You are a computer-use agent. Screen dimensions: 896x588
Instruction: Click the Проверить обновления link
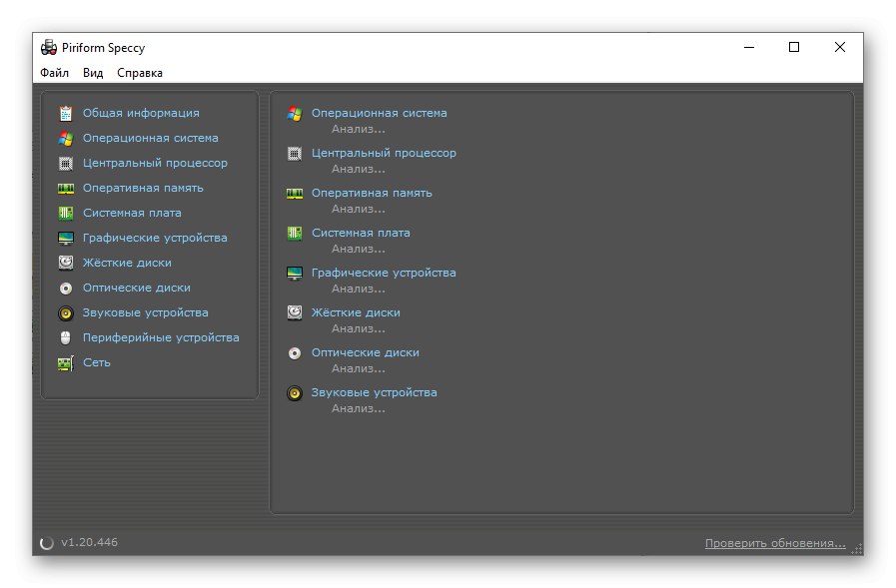pos(775,543)
